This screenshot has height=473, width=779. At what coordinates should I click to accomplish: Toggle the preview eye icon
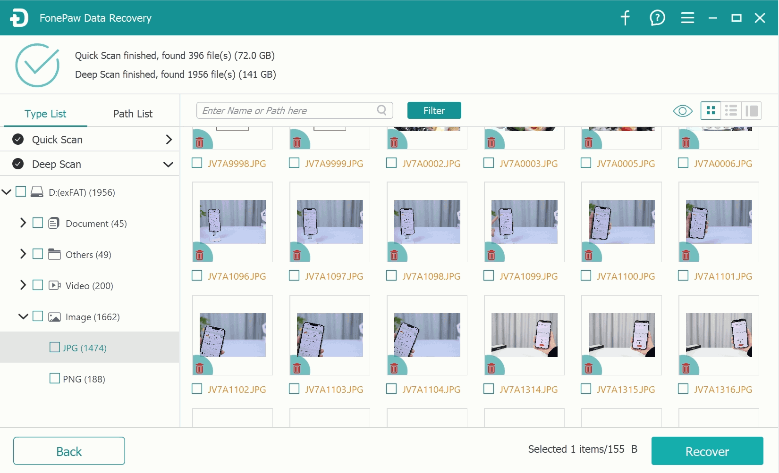point(682,111)
